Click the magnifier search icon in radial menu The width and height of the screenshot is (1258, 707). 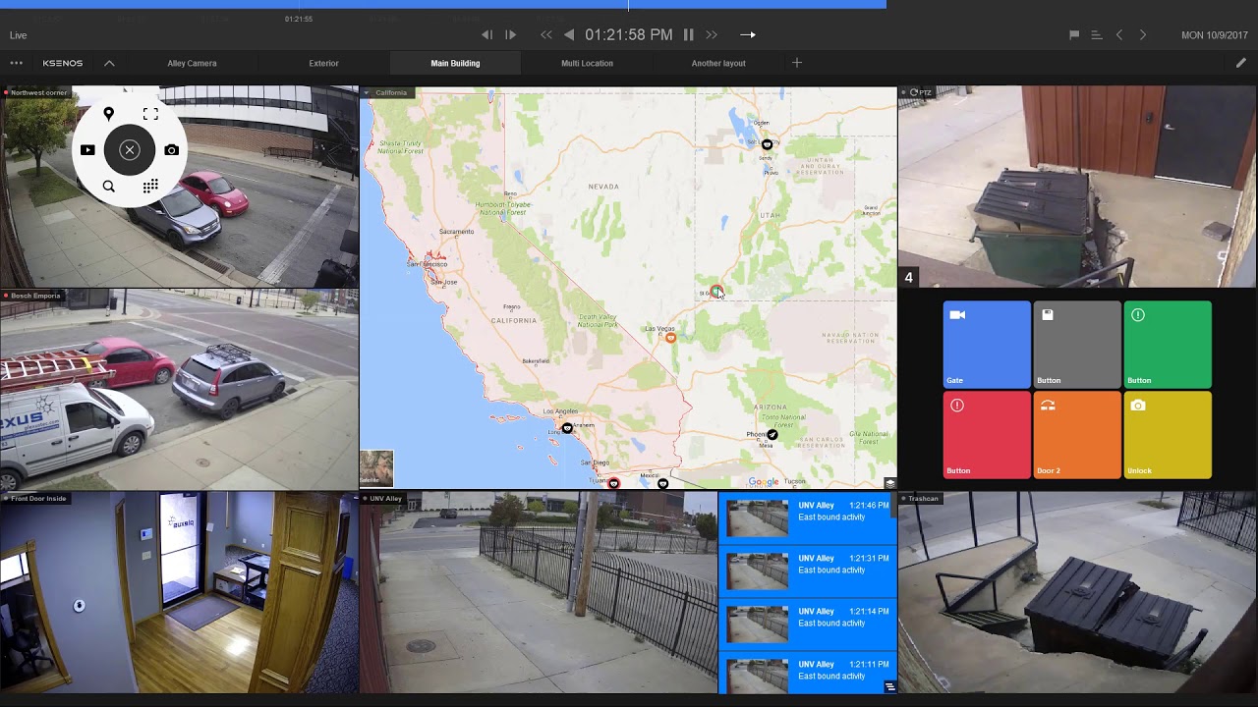(109, 187)
